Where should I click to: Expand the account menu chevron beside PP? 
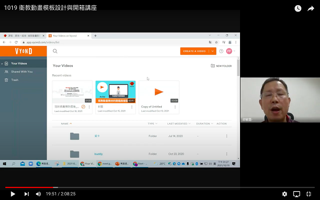tap(234, 51)
